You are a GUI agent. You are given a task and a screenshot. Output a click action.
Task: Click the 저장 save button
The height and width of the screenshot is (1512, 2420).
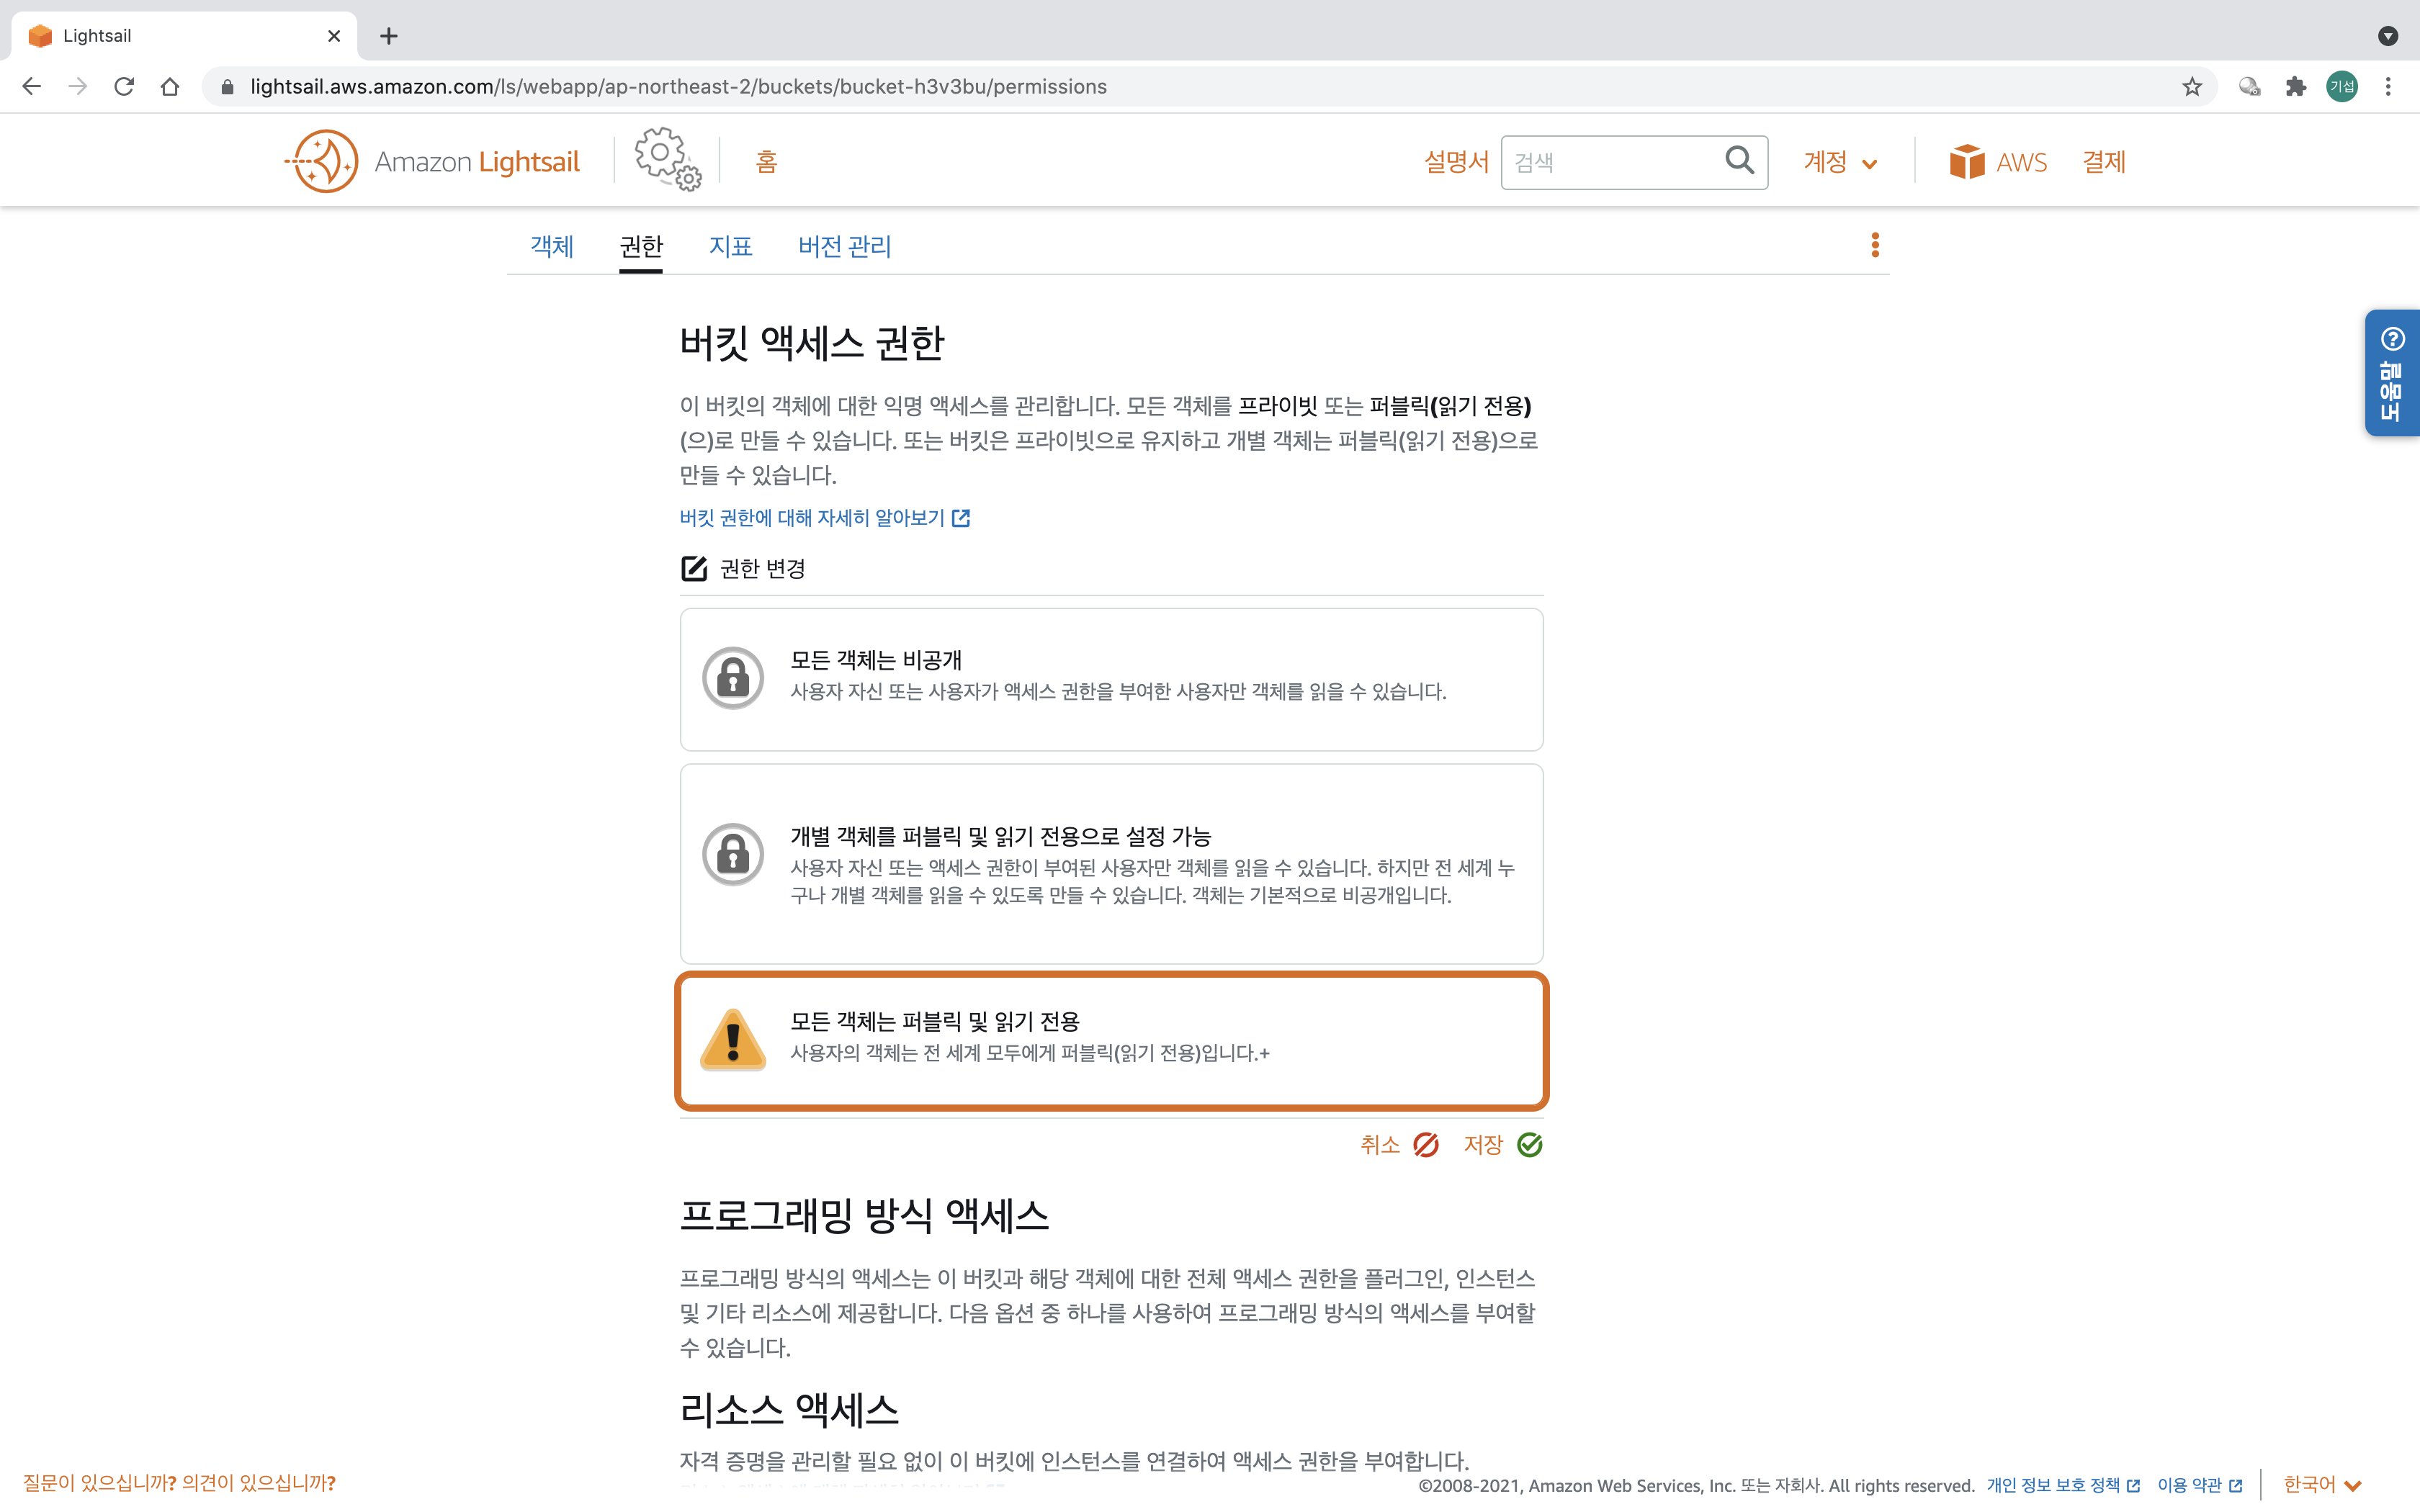coord(1502,1145)
